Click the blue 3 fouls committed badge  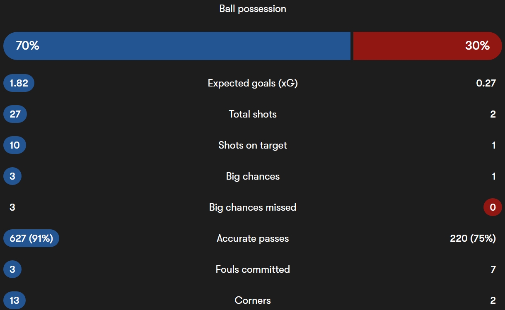pyautogui.click(x=12, y=269)
